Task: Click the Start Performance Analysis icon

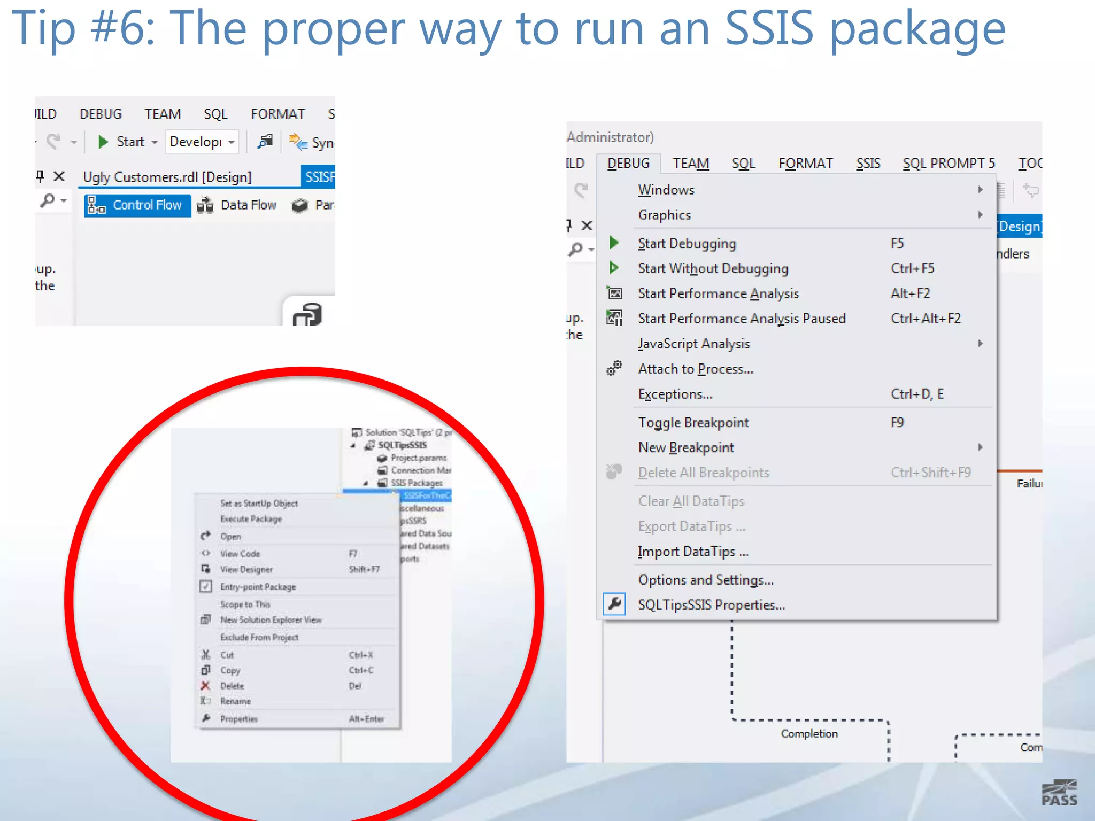Action: tap(614, 293)
